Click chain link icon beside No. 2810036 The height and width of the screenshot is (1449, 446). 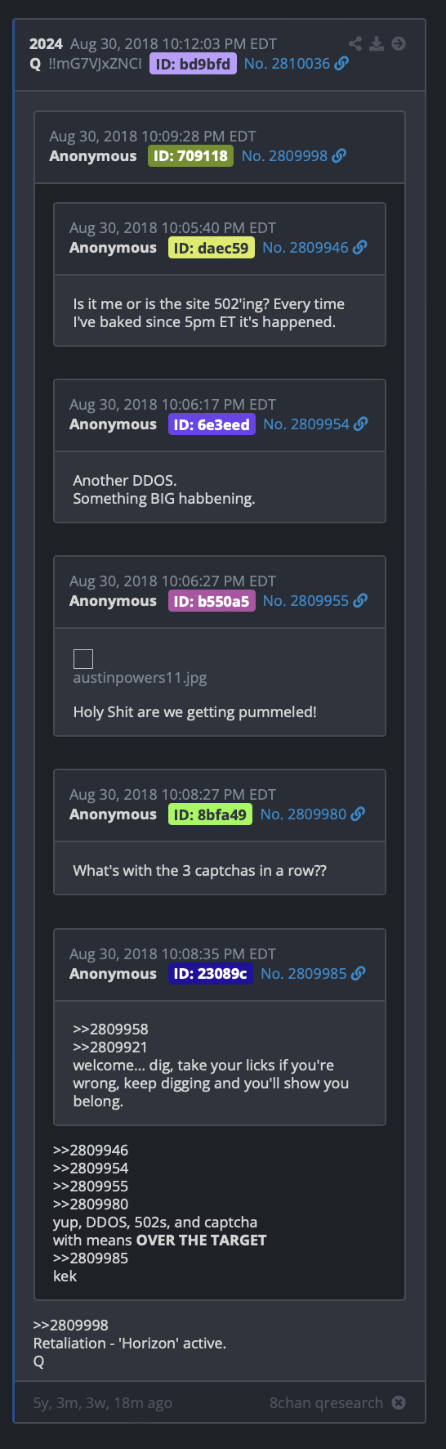coord(341,63)
